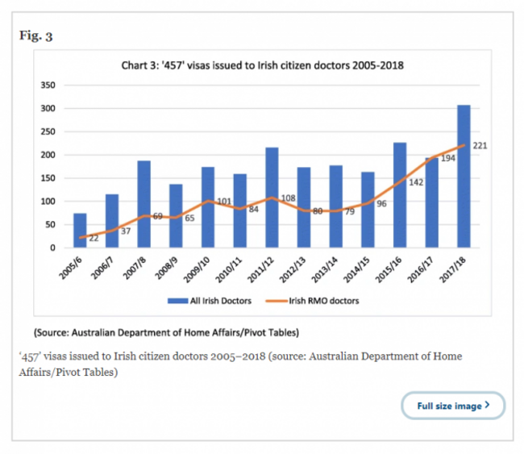Screen dimensions: 524x454
Task: Click the 2015/16 bar in the chart
Action: (x=400, y=195)
